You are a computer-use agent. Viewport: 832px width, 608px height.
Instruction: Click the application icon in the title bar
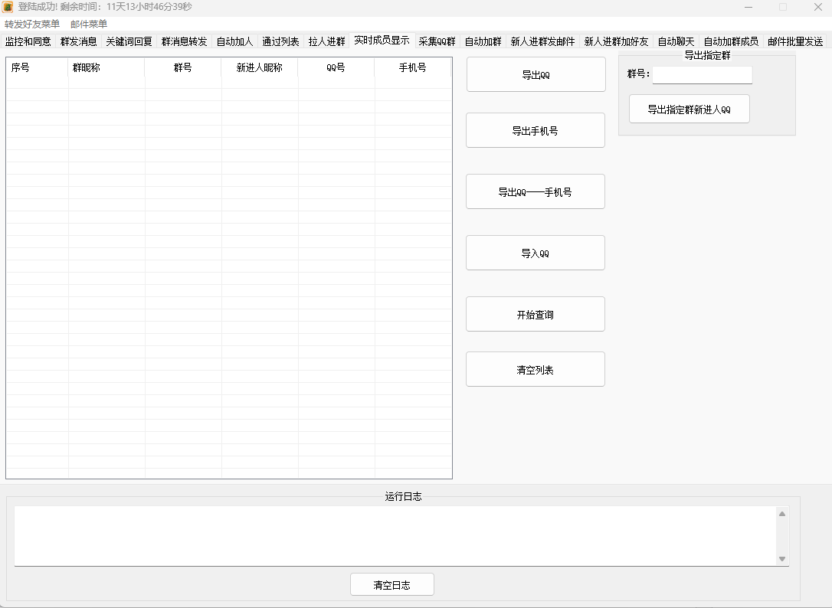[9, 7]
